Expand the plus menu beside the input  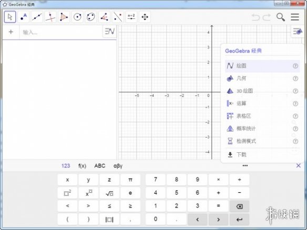11,32
